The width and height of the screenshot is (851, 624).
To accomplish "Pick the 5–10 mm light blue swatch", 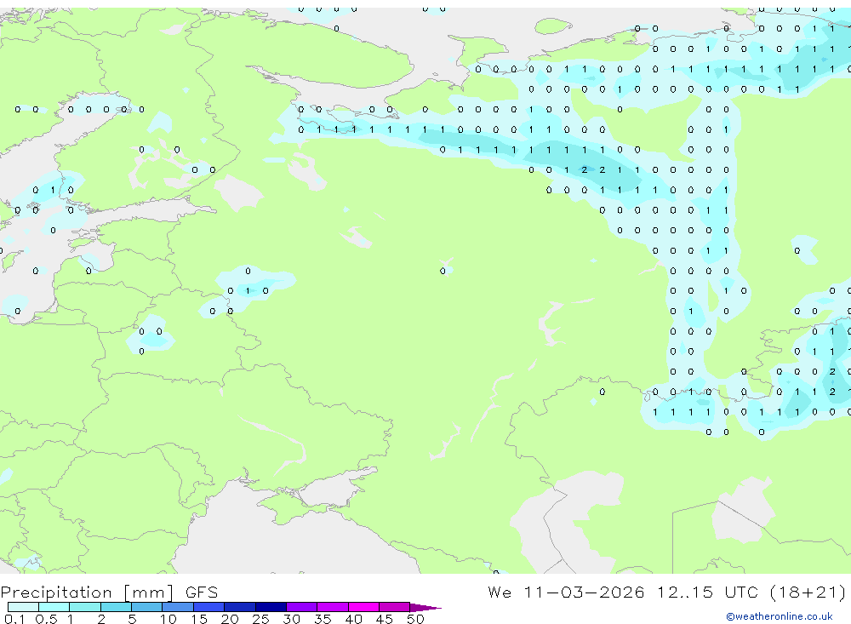I will coord(146,607).
